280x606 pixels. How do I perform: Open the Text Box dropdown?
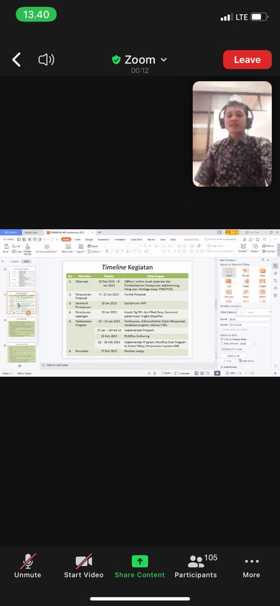coord(243,251)
